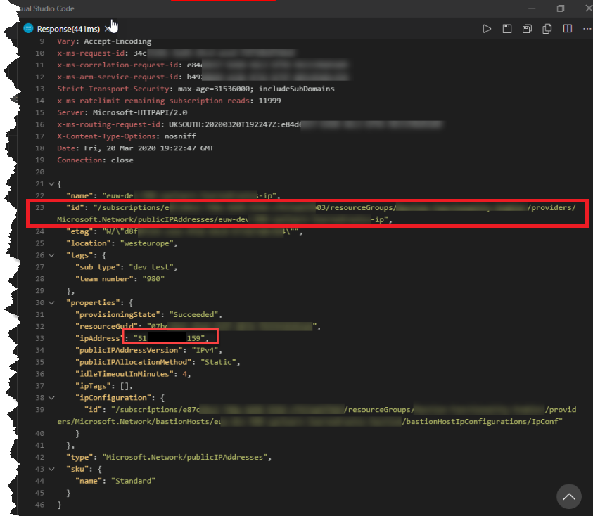The image size is (593, 516).
Task: Click the "980" value
Action: [x=153, y=279]
